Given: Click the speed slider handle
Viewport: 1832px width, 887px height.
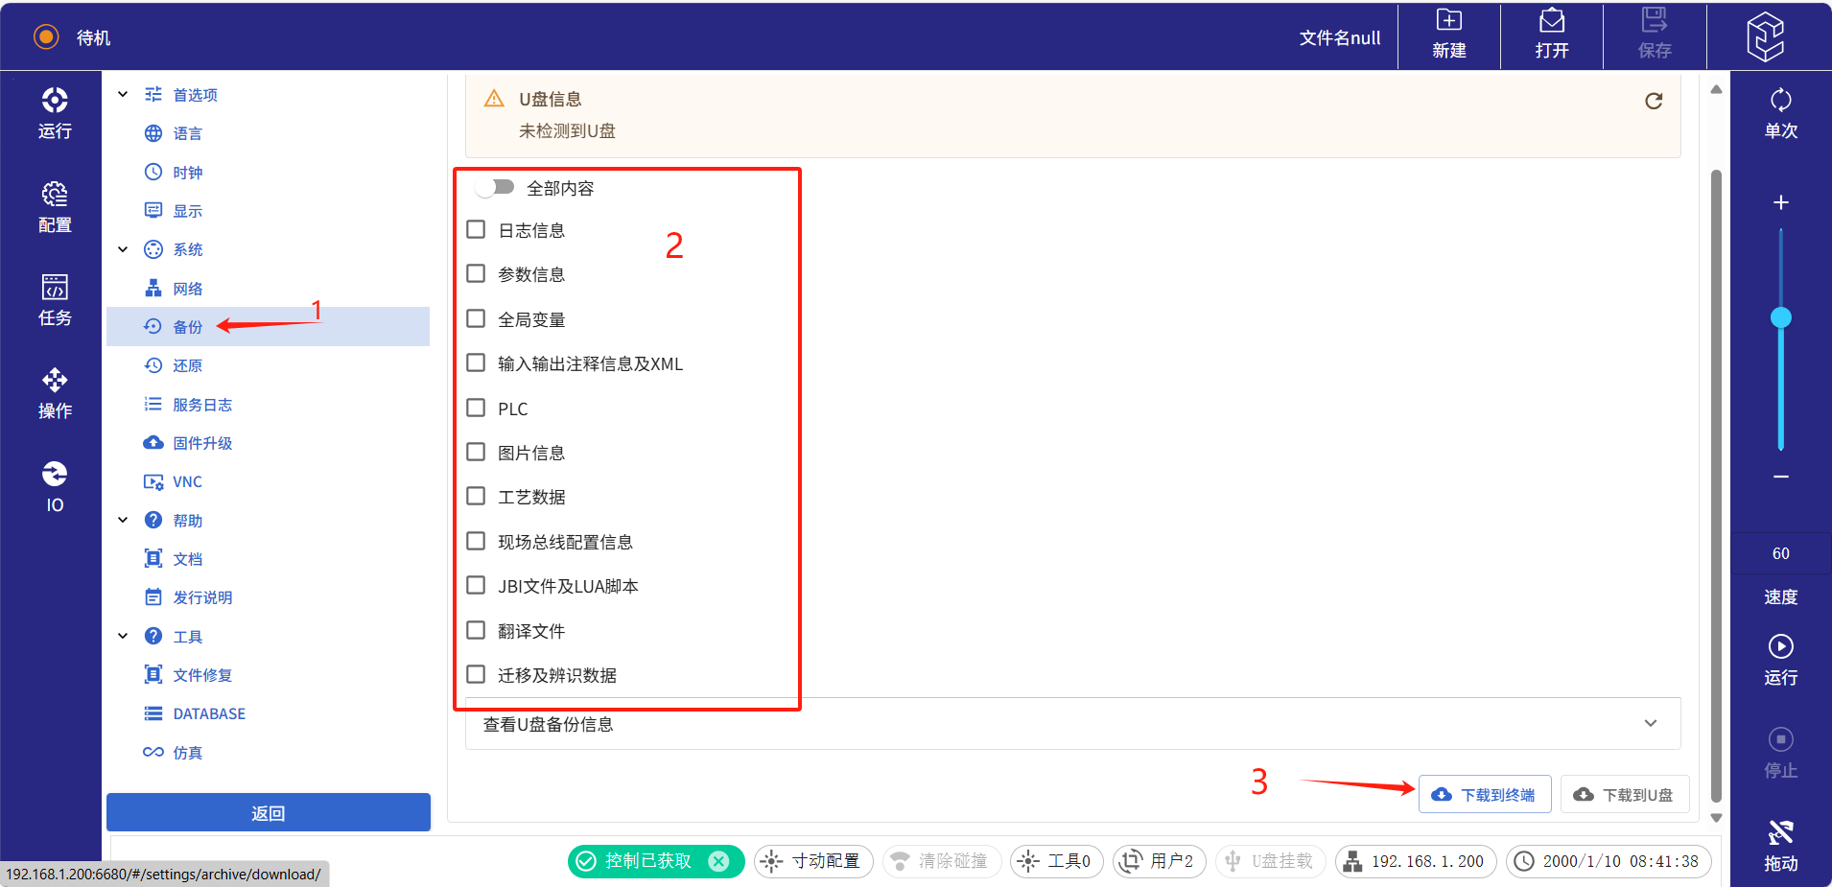Looking at the screenshot, I should pyautogui.click(x=1781, y=317).
